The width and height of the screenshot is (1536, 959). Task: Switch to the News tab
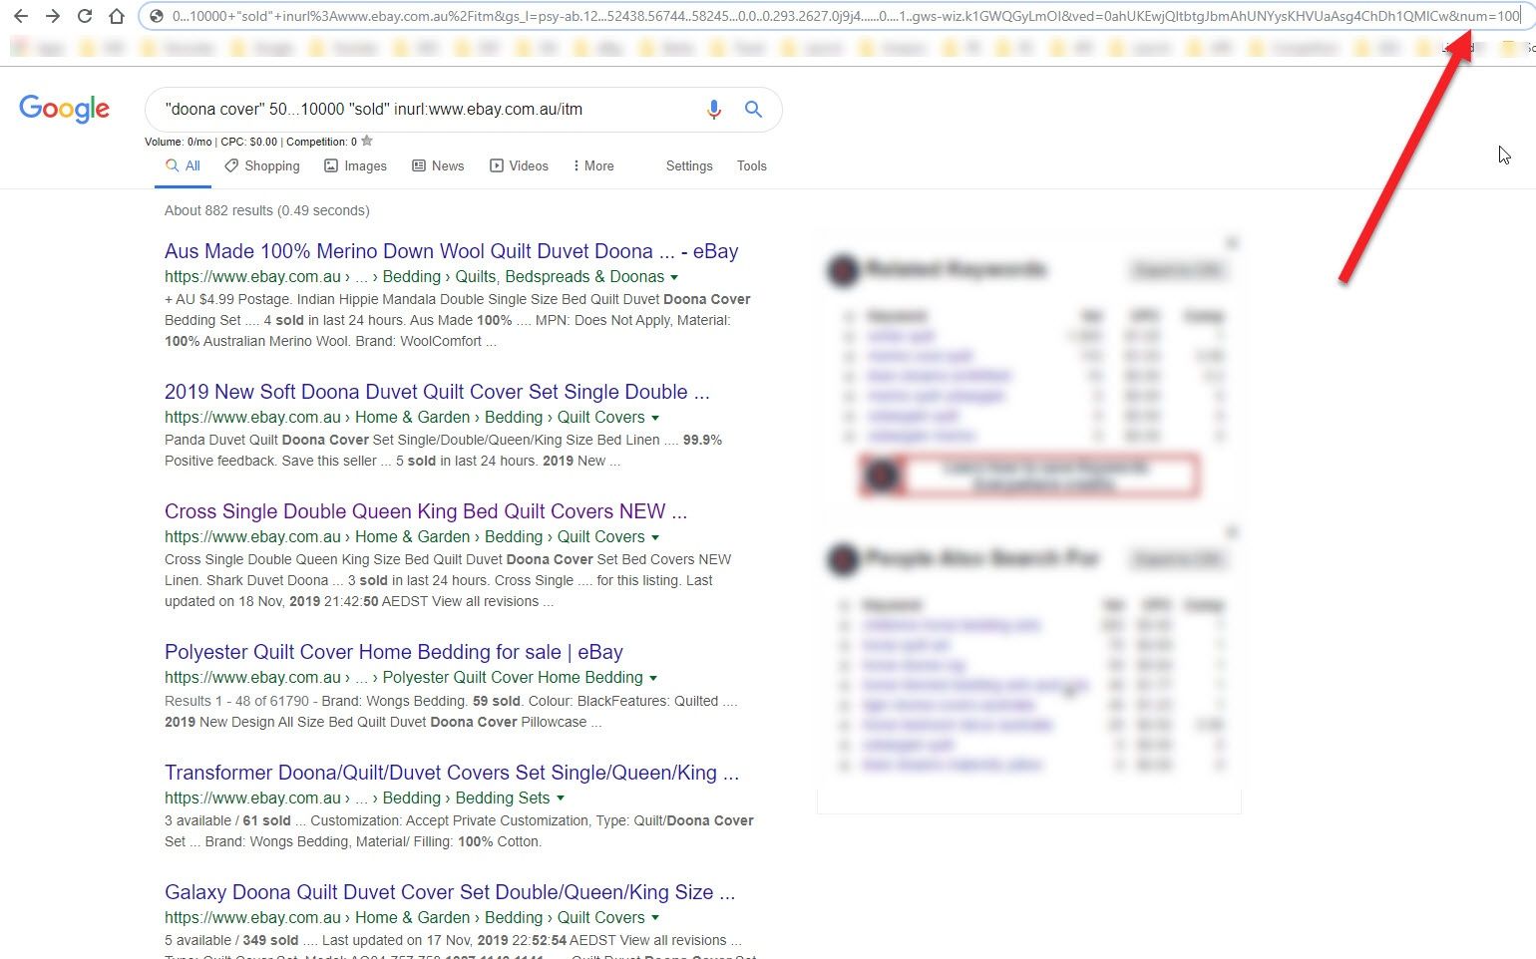(x=438, y=166)
